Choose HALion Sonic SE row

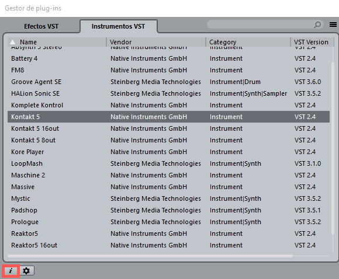[x=169, y=93]
